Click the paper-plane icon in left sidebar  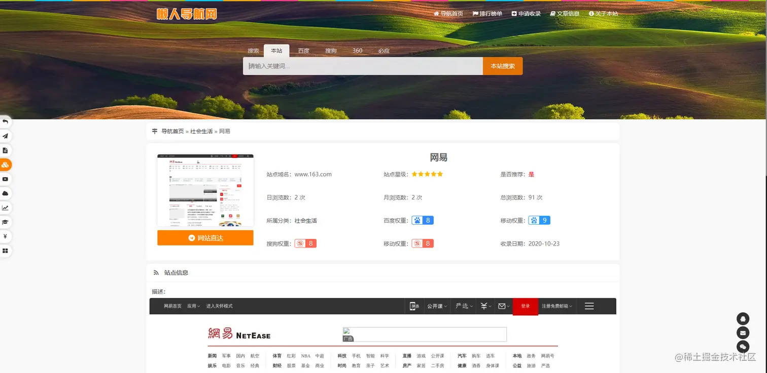[x=5, y=136]
